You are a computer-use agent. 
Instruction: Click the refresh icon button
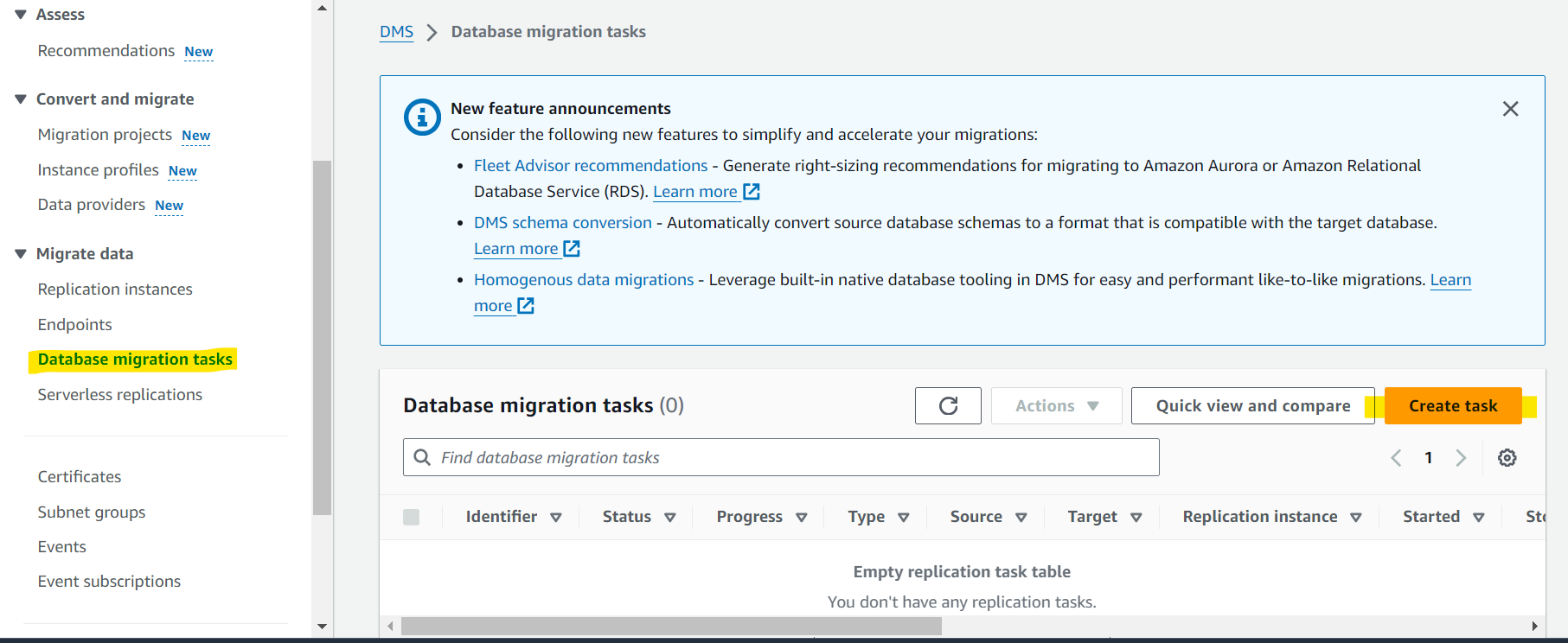[948, 406]
